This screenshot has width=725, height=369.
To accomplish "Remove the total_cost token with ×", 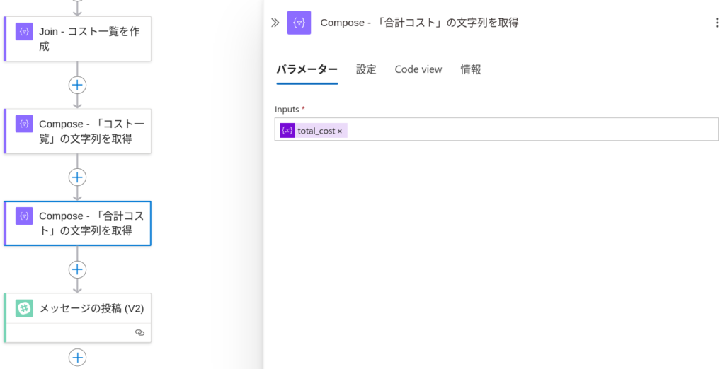I will tap(340, 131).
